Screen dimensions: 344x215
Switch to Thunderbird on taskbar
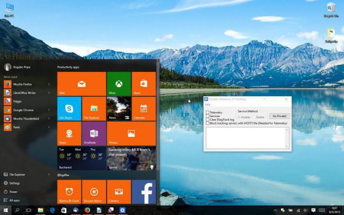point(76,210)
